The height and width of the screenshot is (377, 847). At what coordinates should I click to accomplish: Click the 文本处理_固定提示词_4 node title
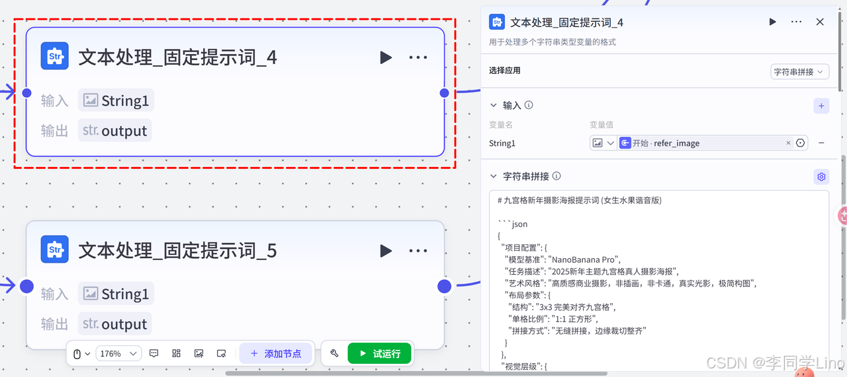coord(177,57)
